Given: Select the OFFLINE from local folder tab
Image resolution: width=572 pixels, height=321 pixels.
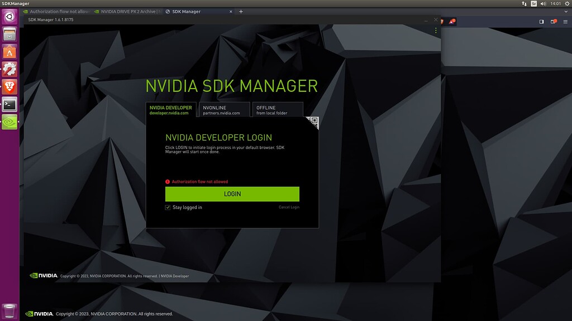Looking at the screenshot, I should pos(277,109).
